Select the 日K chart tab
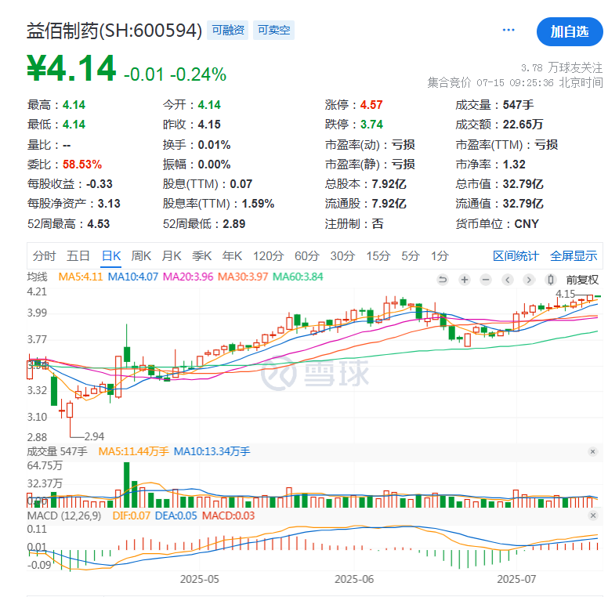This screenshot has width=608, height=597. (x=111, y=256)
